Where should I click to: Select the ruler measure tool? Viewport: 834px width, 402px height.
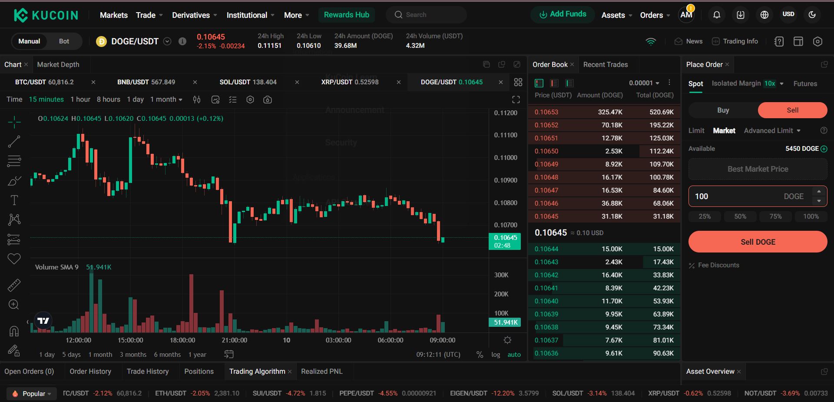click(x=14, y=285)
